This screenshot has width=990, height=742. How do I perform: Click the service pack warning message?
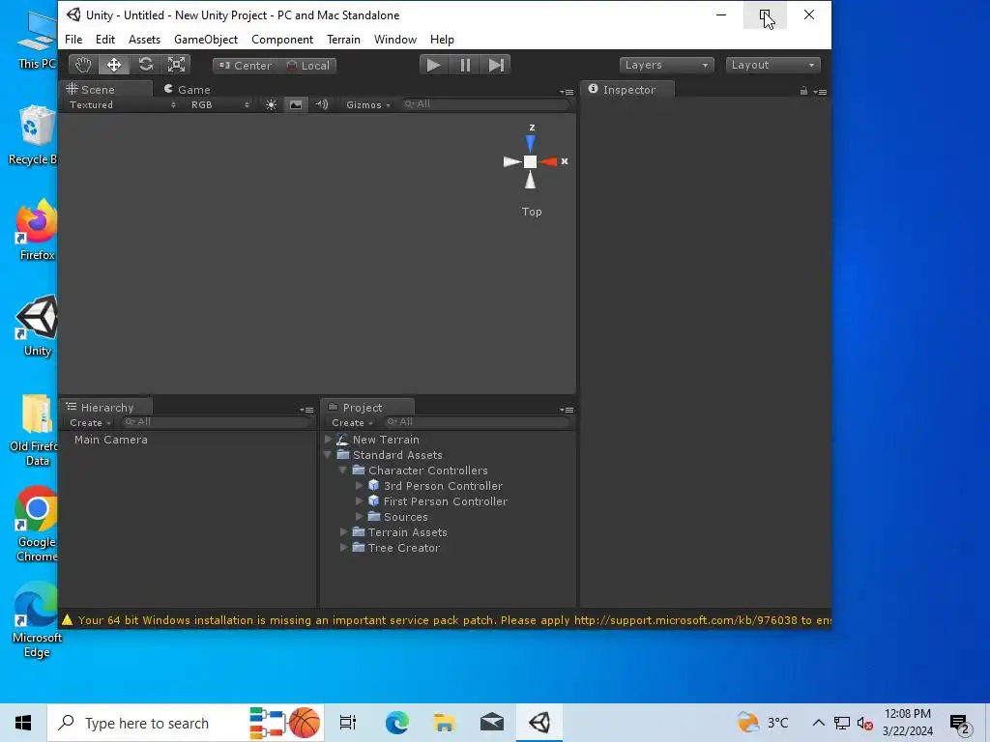445,620
